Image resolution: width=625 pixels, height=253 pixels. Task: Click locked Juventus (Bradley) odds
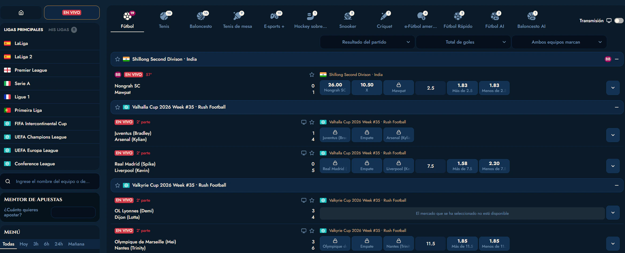335,135
